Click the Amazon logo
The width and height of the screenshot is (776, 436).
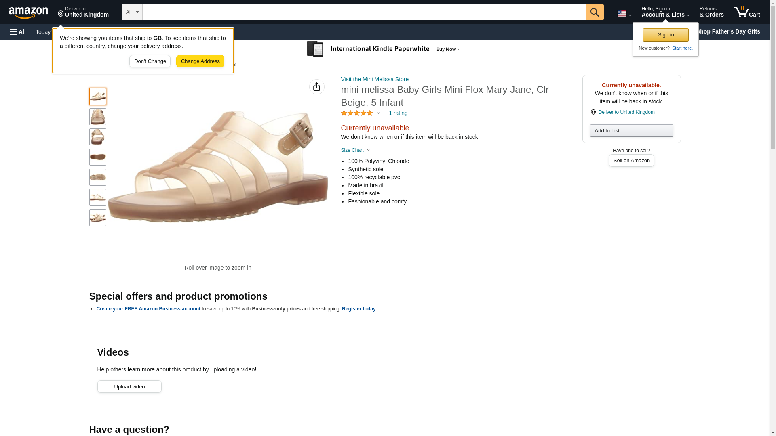click(x=28, y=13)
